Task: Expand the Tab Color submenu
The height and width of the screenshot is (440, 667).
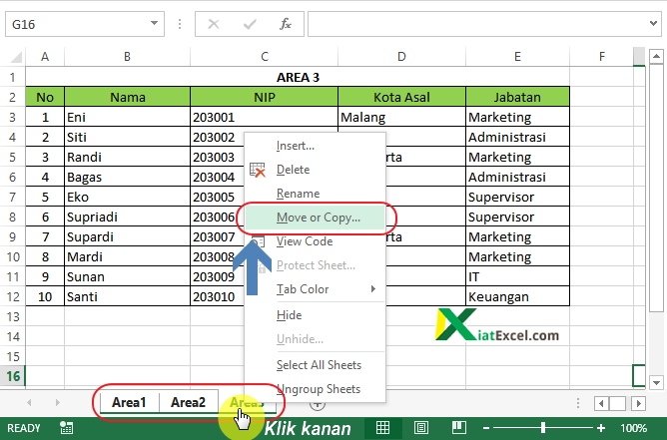Action: click(372, 289)
